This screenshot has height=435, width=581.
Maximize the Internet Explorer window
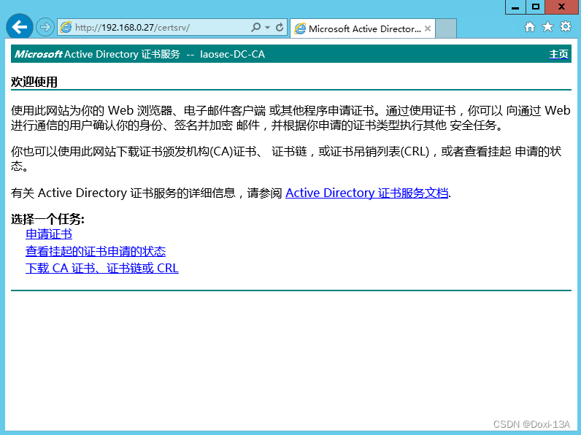[x=536, y=7]
